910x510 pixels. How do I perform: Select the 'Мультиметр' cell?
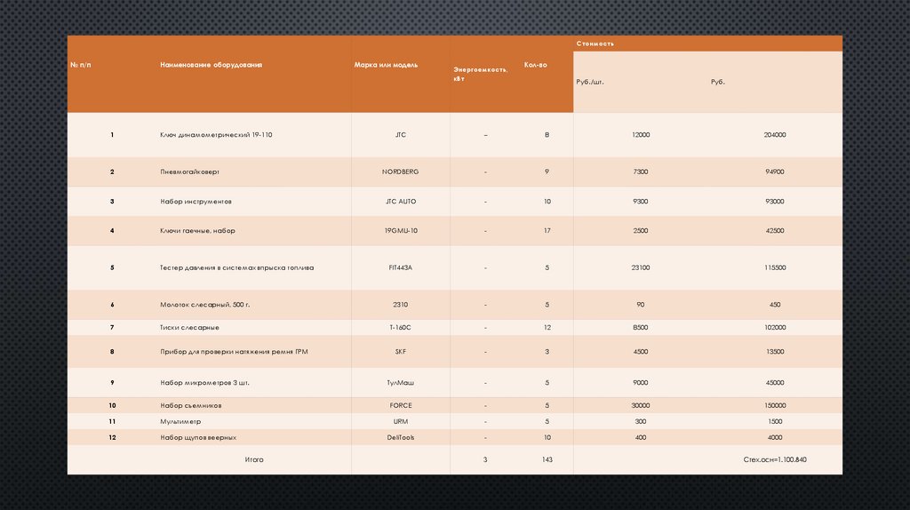180,422
